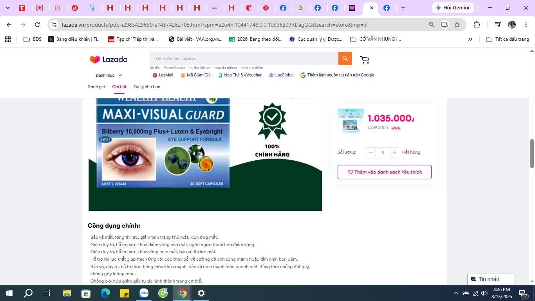Open the Mã Giảm Giá link
This screenshot has height=301, width=535.
click(196, 75)
